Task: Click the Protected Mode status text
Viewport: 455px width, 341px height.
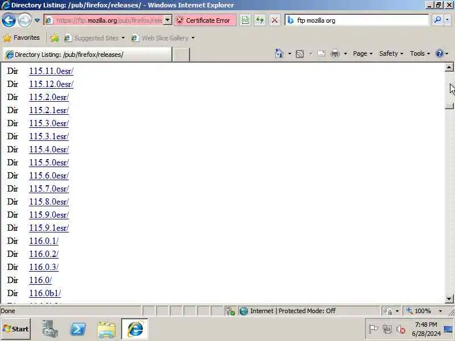Action: 307,311
